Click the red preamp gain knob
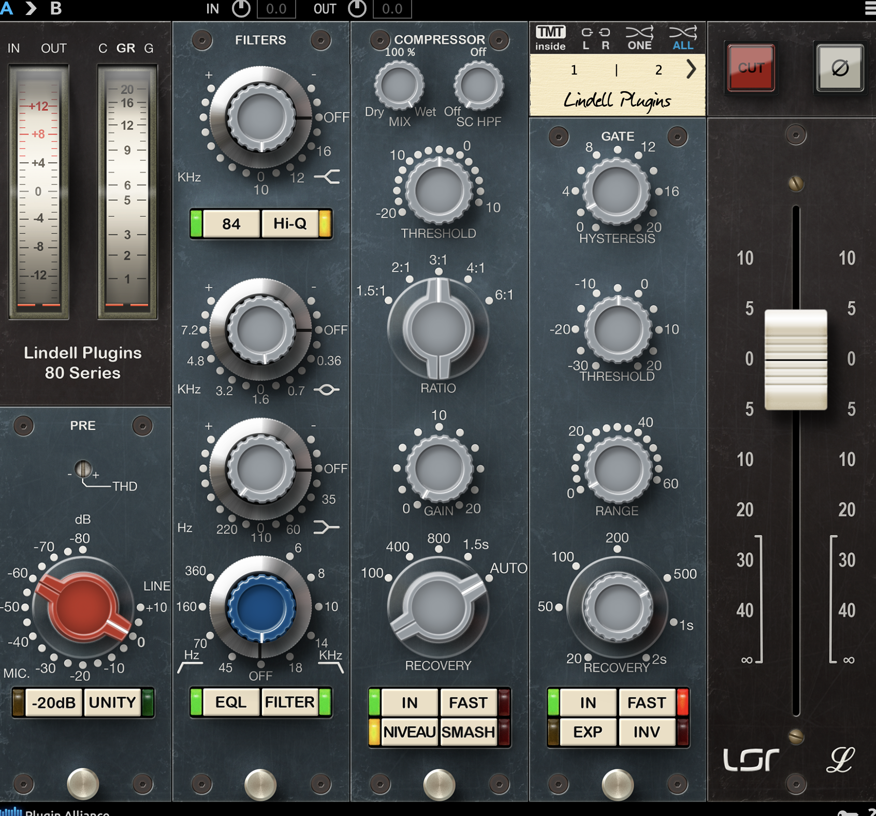This screenshot has height=816, width=876. 83,607
